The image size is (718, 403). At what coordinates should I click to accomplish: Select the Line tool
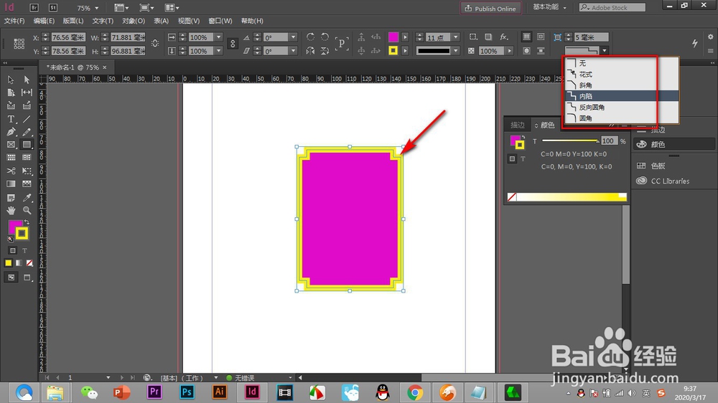(x=27, y=119)
